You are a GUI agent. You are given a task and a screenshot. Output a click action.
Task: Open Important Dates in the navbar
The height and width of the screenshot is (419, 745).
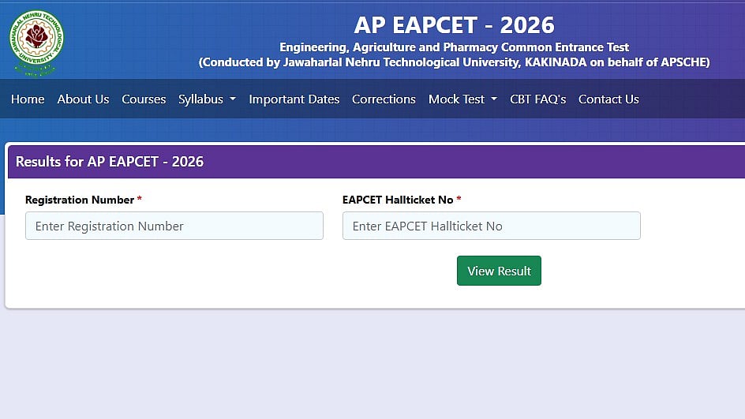(294, 99)
